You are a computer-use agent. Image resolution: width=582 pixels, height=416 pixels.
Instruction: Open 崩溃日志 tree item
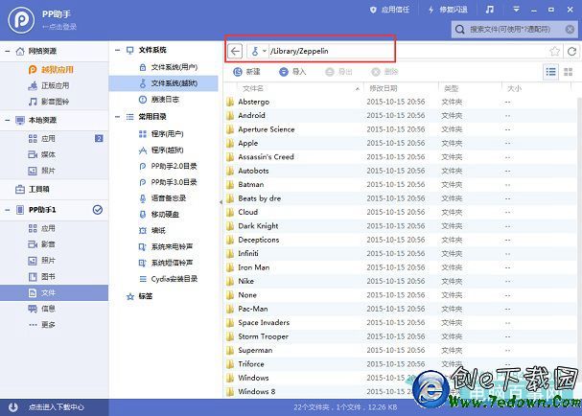(x=159, y=100)
